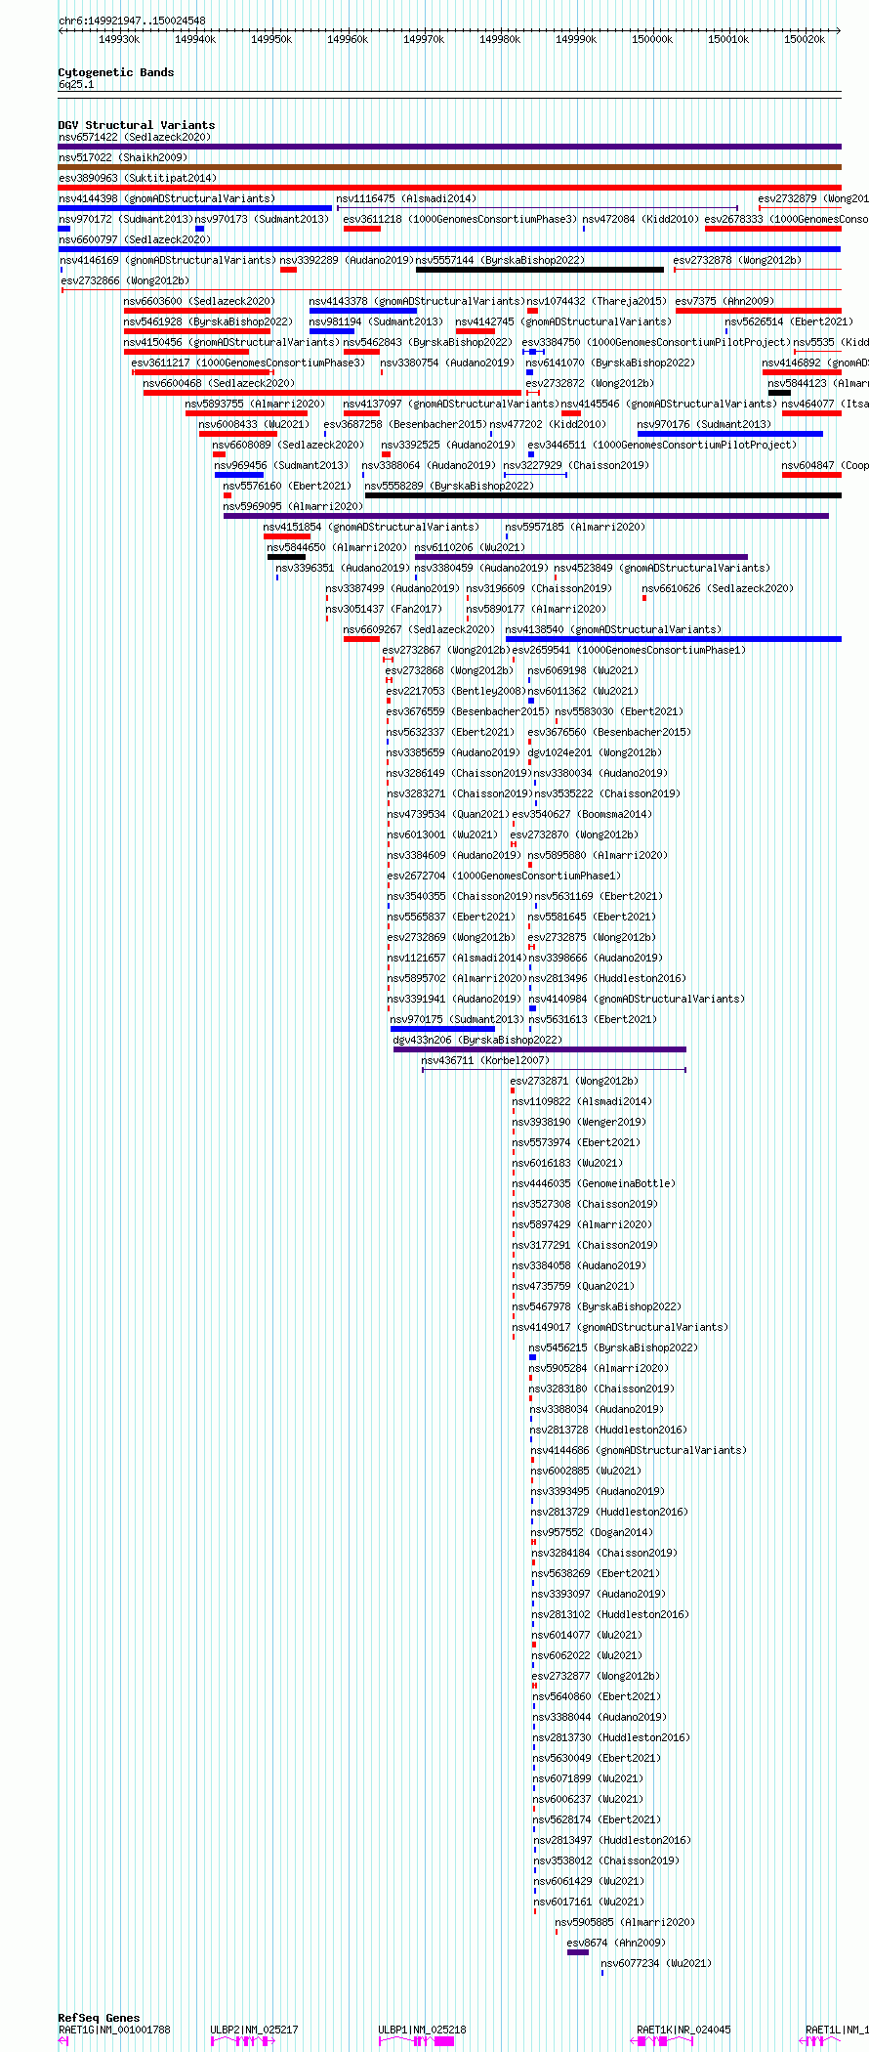The width and height of the screenshot is (869, 2052).
Task: Click the DGV Structural Variants track title
Action: (137, 125)
